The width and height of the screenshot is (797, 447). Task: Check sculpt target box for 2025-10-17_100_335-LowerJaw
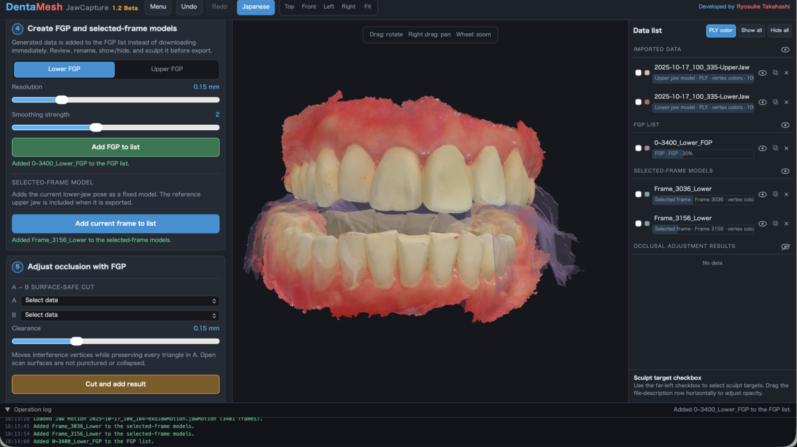coord(639,102)
